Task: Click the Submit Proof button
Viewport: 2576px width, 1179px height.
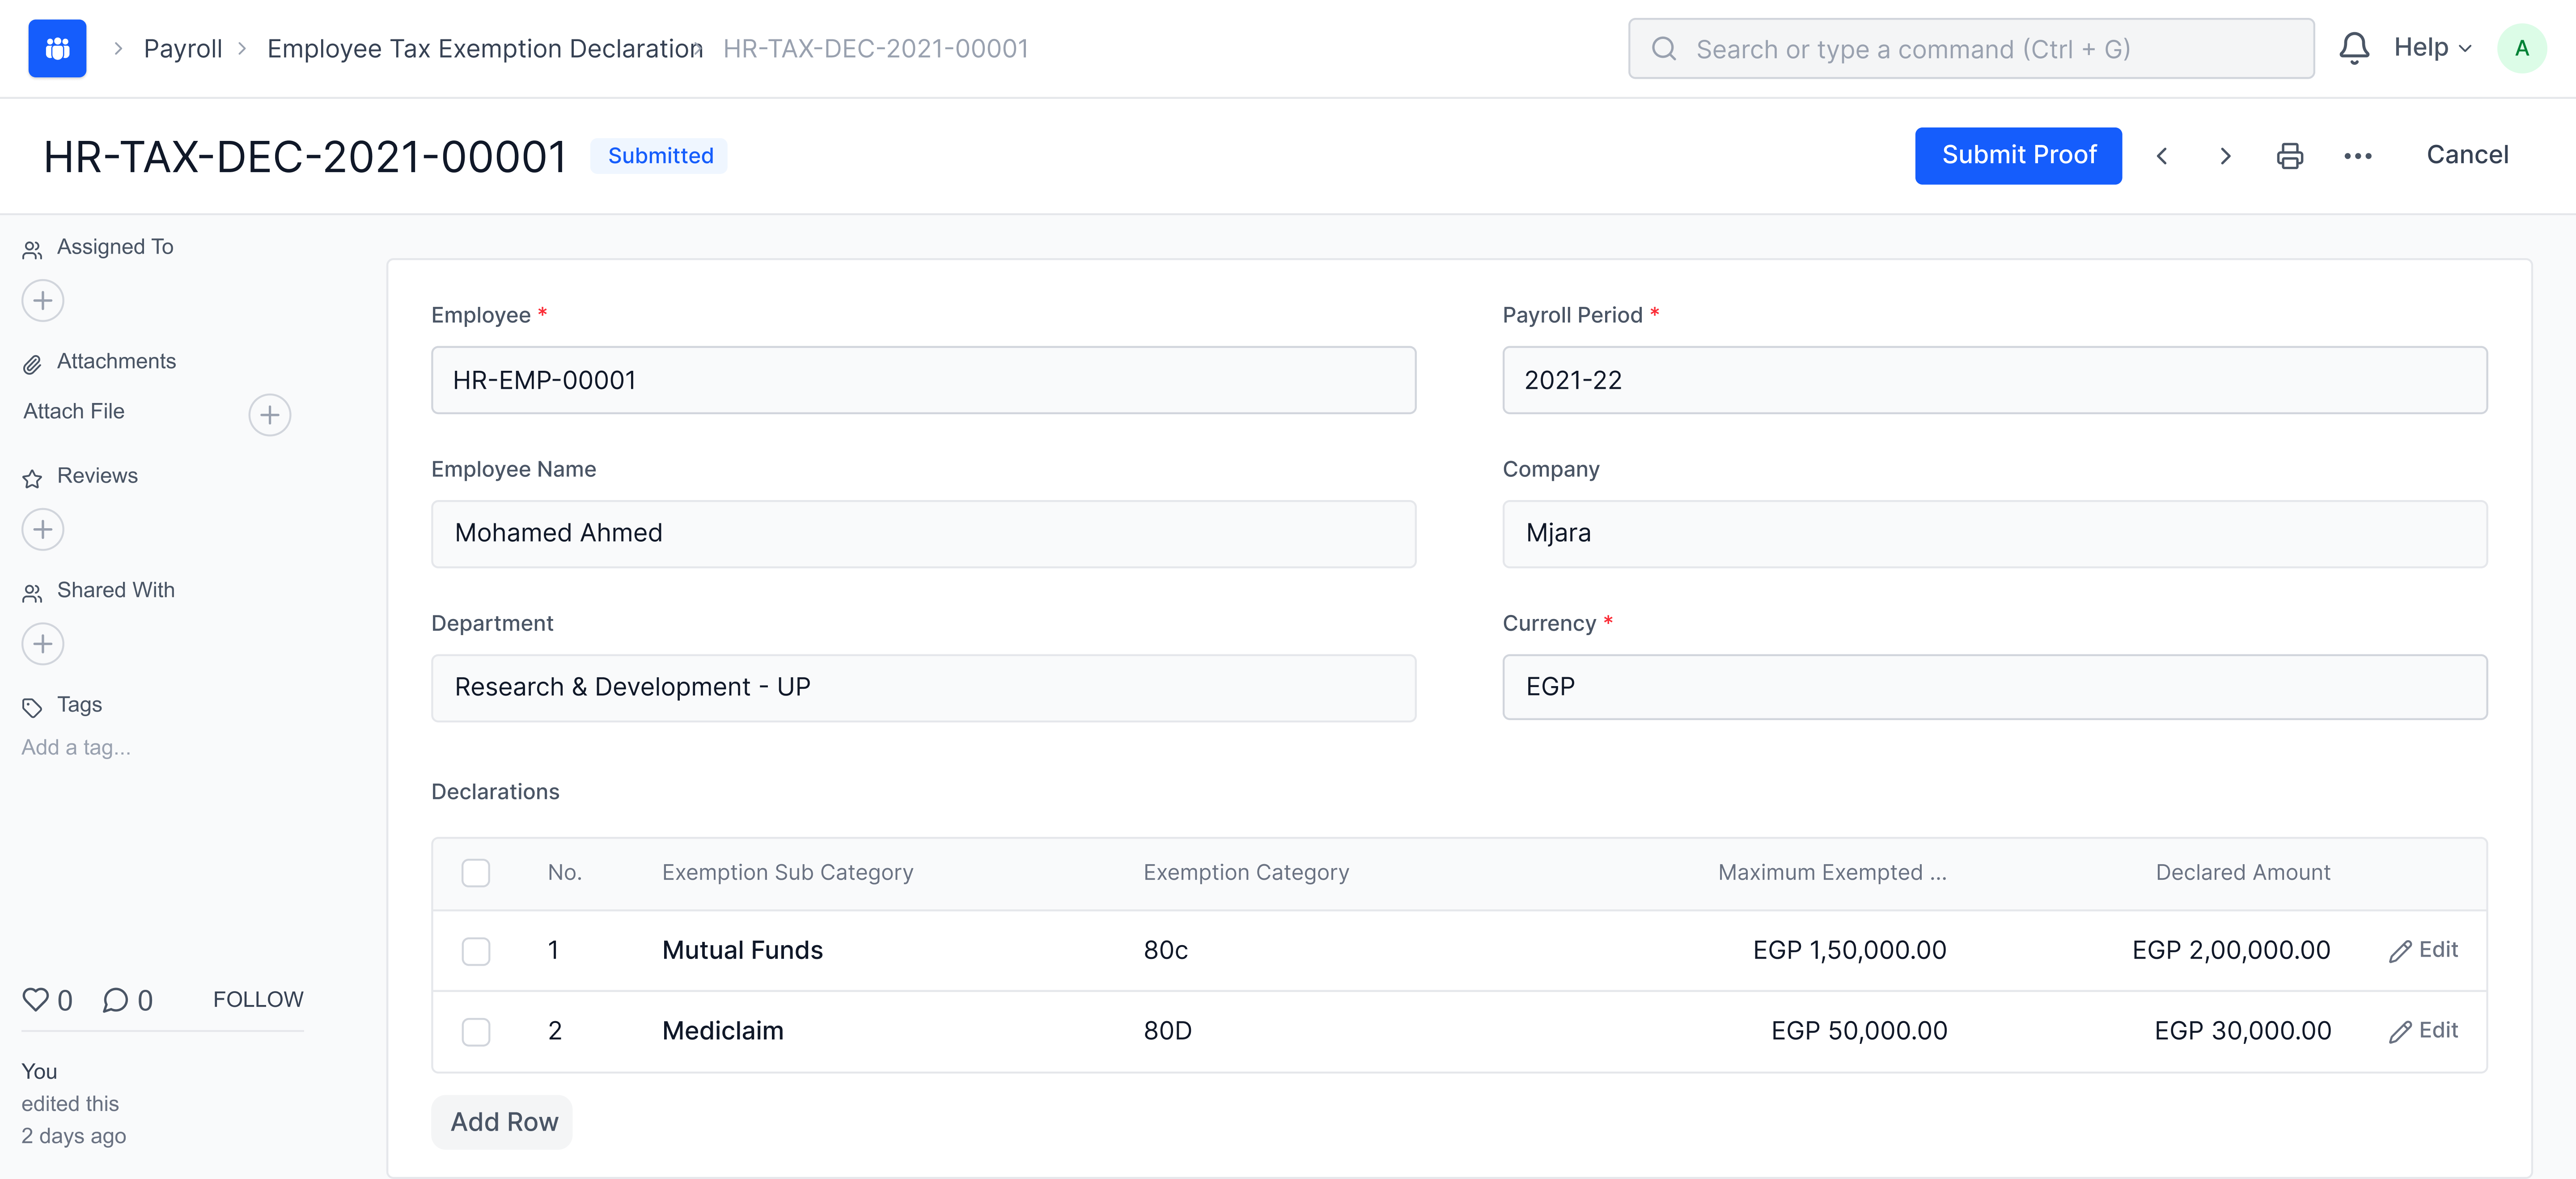Action: 2018,155
